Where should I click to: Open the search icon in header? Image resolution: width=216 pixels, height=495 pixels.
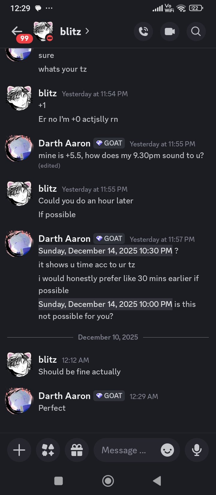click(x=196, y=31)
